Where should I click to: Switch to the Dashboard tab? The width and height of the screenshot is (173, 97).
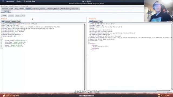(5, 9)
